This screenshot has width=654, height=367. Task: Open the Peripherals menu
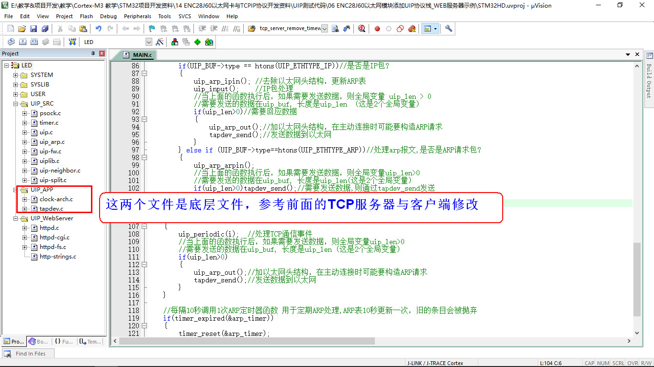[137, 16]
